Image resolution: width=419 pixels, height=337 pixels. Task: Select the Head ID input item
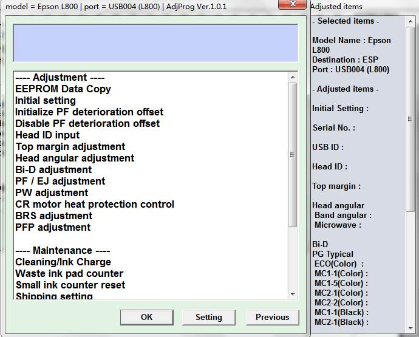pos(47,135)
